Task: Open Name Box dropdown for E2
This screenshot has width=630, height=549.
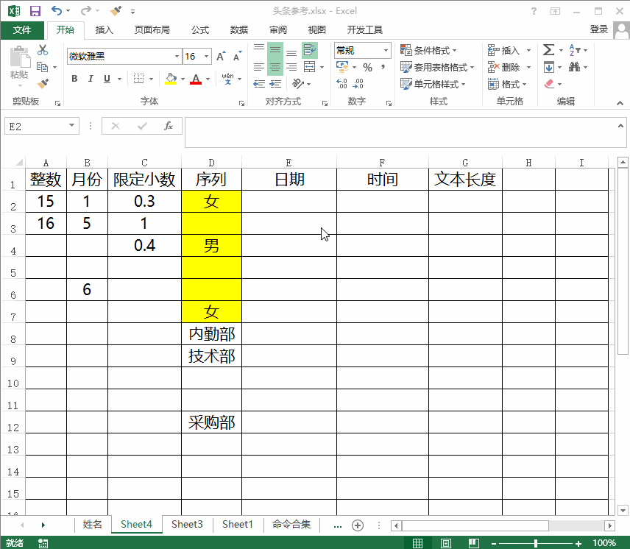Action: (x=71, y=125)
